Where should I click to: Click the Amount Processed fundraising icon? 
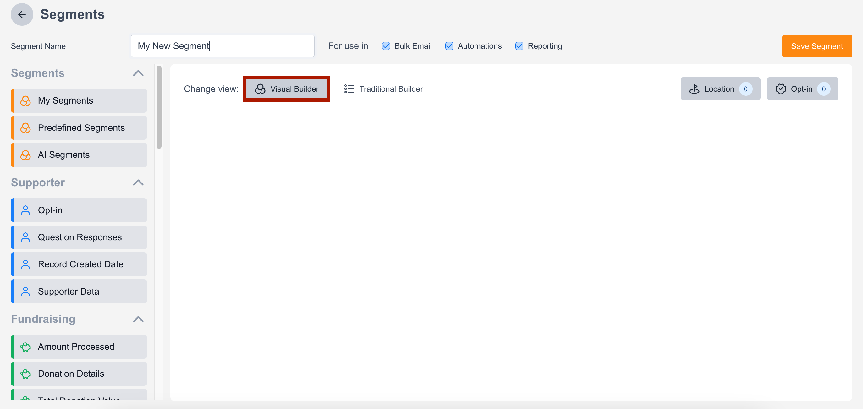(25, 347)
